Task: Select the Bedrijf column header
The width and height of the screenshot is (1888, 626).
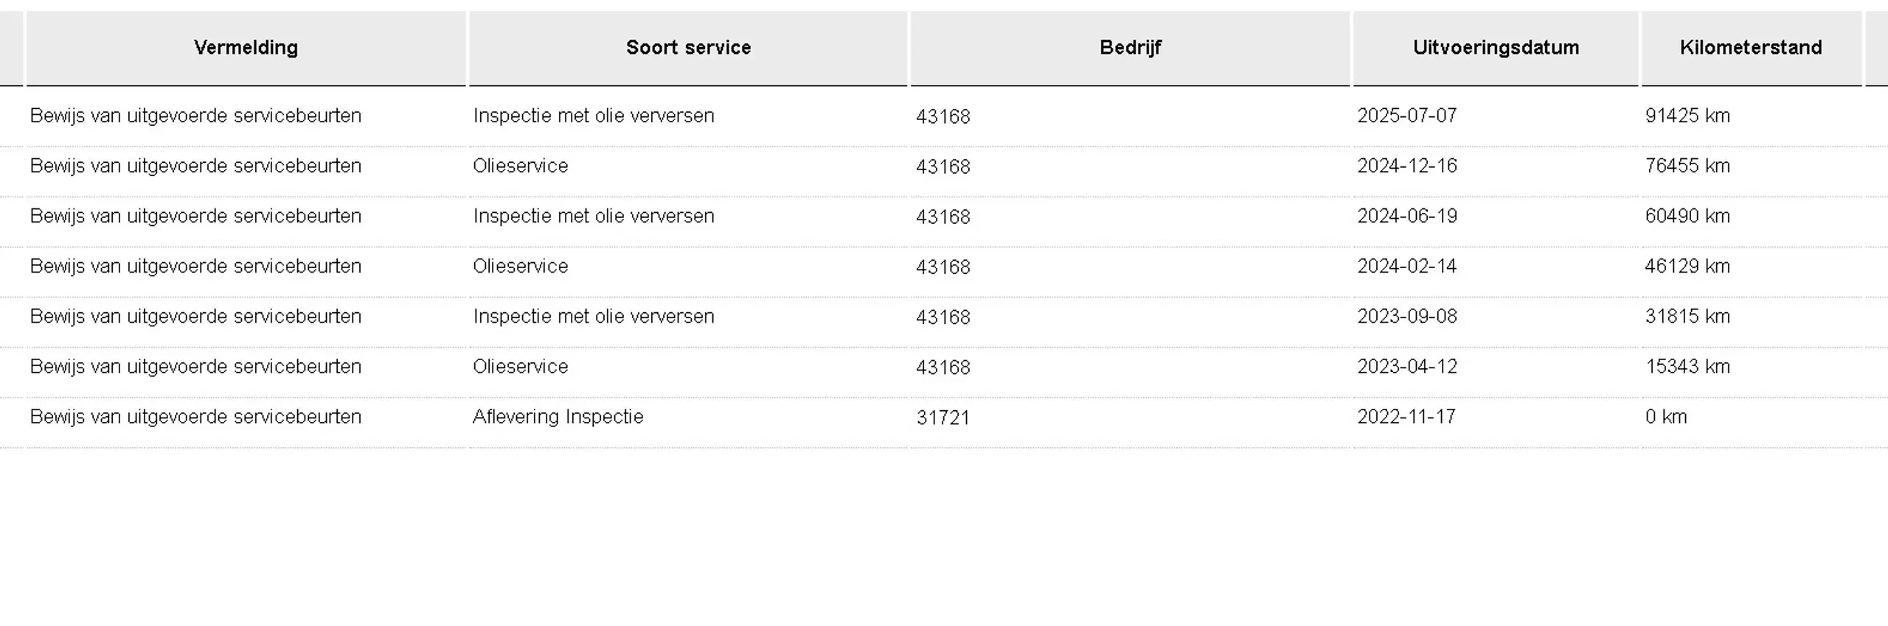Action: [1130, 48]
